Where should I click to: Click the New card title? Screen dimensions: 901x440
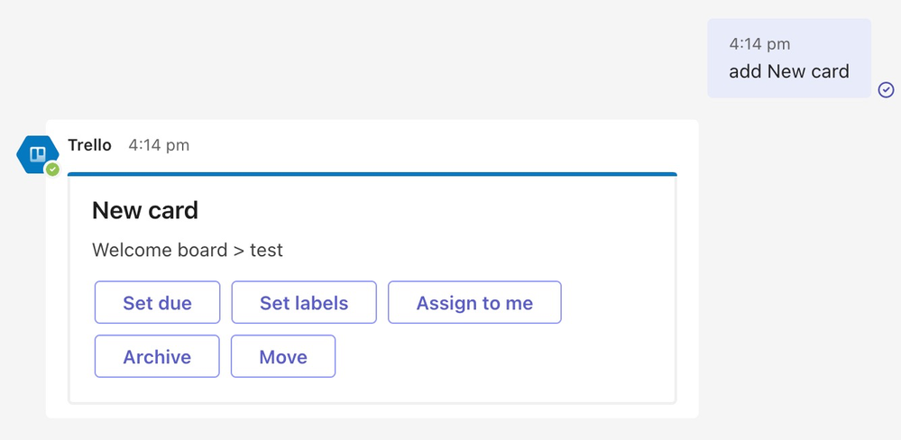point(145,211)
